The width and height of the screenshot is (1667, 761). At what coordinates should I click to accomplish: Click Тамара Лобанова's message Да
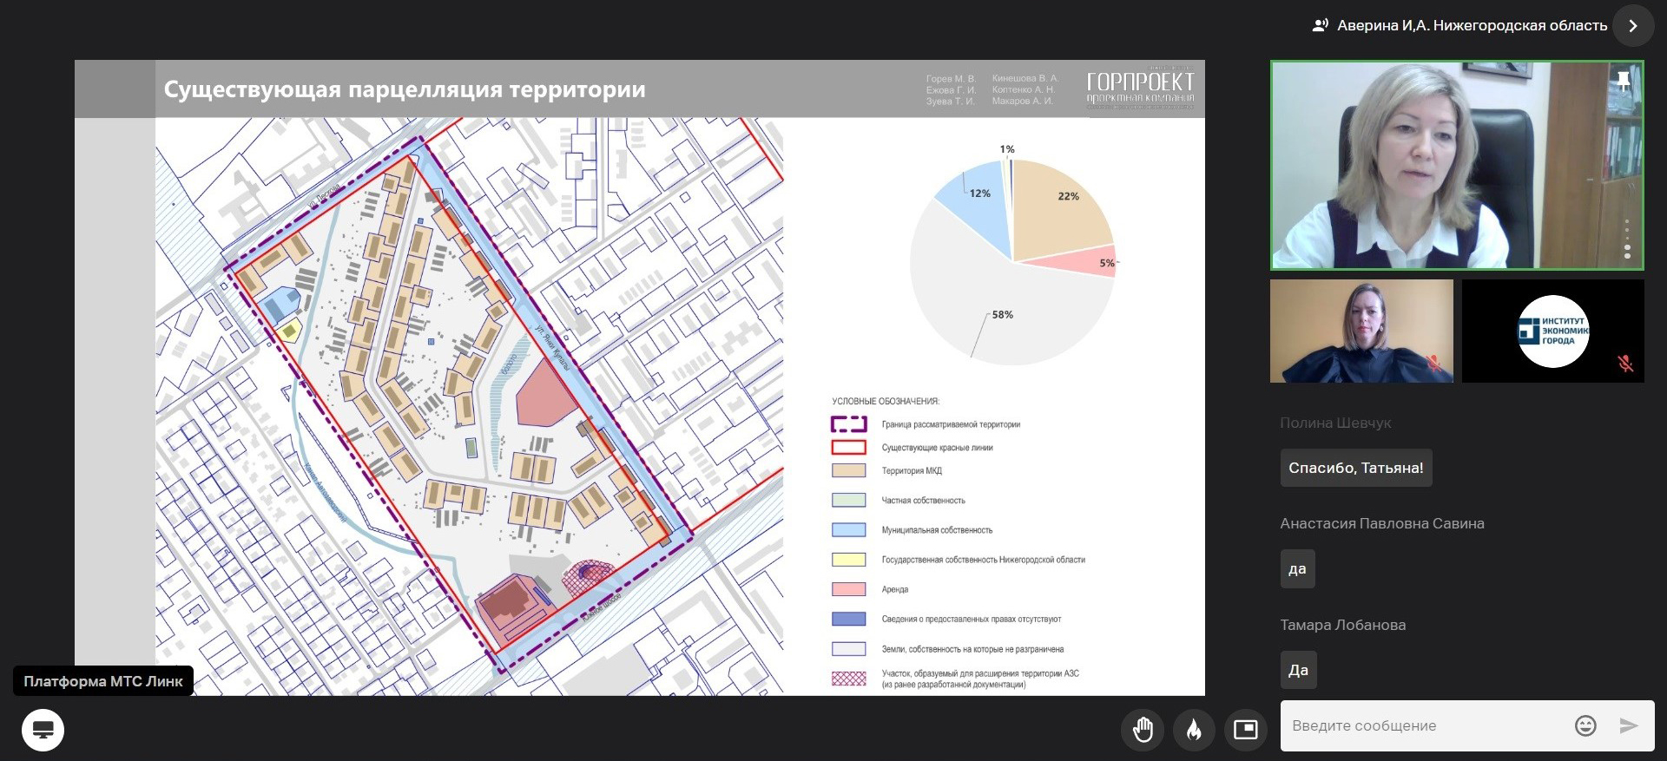click(x=1298, y=670)
